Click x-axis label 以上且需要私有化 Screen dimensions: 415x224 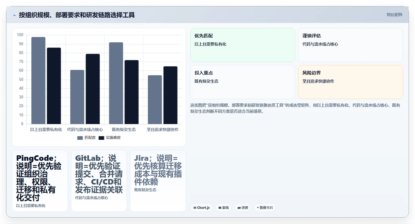pos(46,129)
